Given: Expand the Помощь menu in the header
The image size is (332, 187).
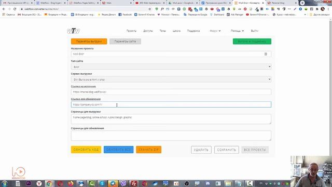Looking at the screenshot, I should pyautogui.click(x=237, y=31).
